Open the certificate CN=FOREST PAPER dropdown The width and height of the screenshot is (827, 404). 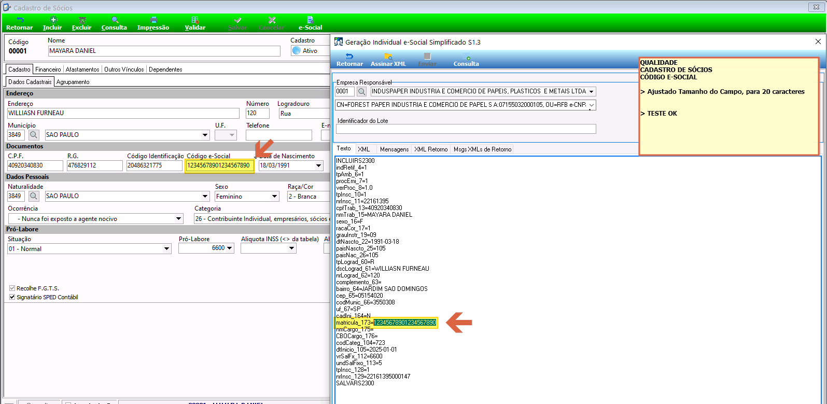coord(592,105)
